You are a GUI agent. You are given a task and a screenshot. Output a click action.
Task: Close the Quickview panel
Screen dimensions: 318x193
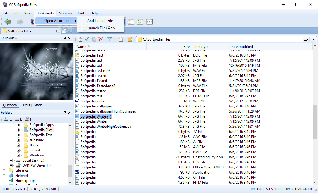coord(69,38)
